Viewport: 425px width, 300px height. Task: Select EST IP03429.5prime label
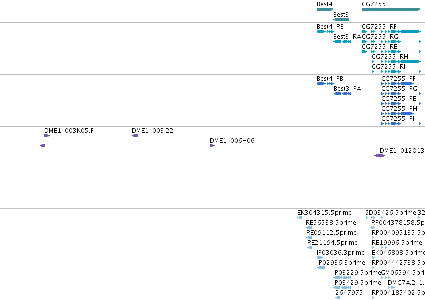(357, 283)
